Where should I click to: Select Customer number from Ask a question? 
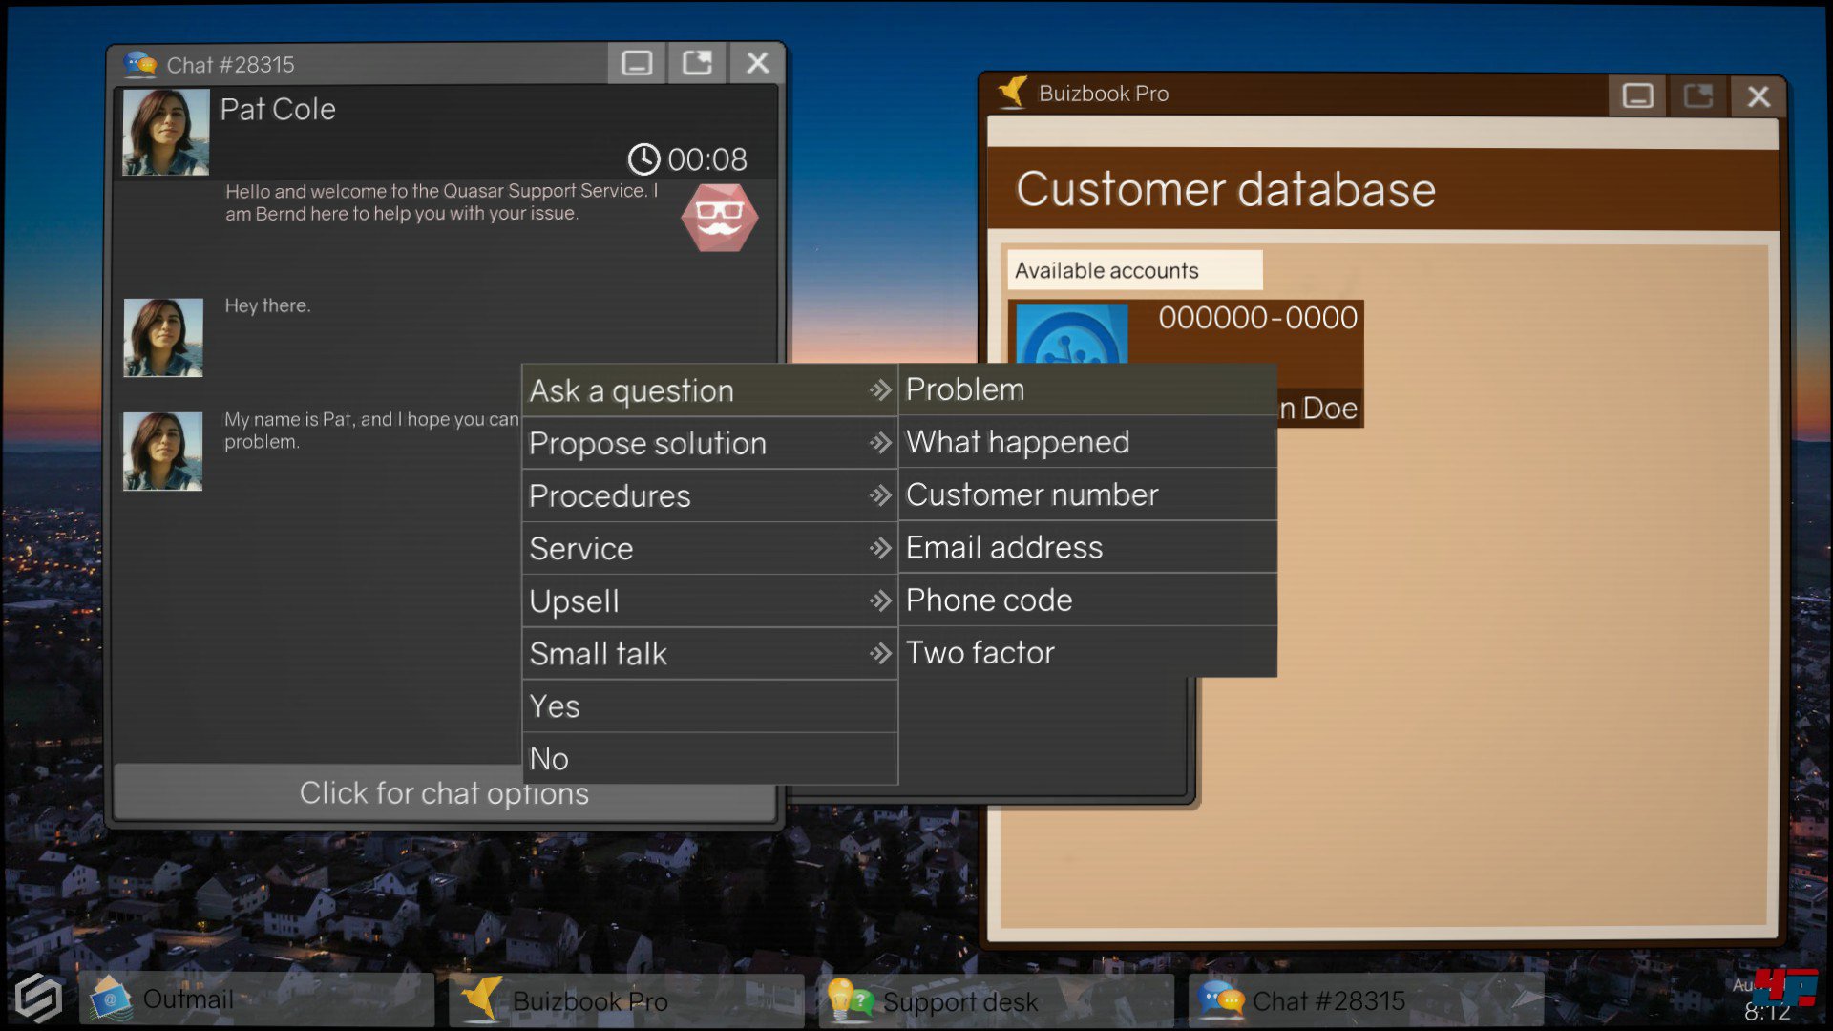[1032, 494]
